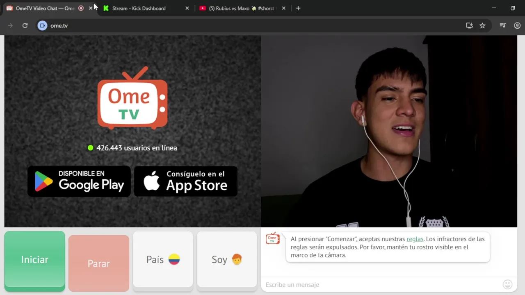Click the Parar button to stop chat
525x295 pixels.
coord(99,263)
